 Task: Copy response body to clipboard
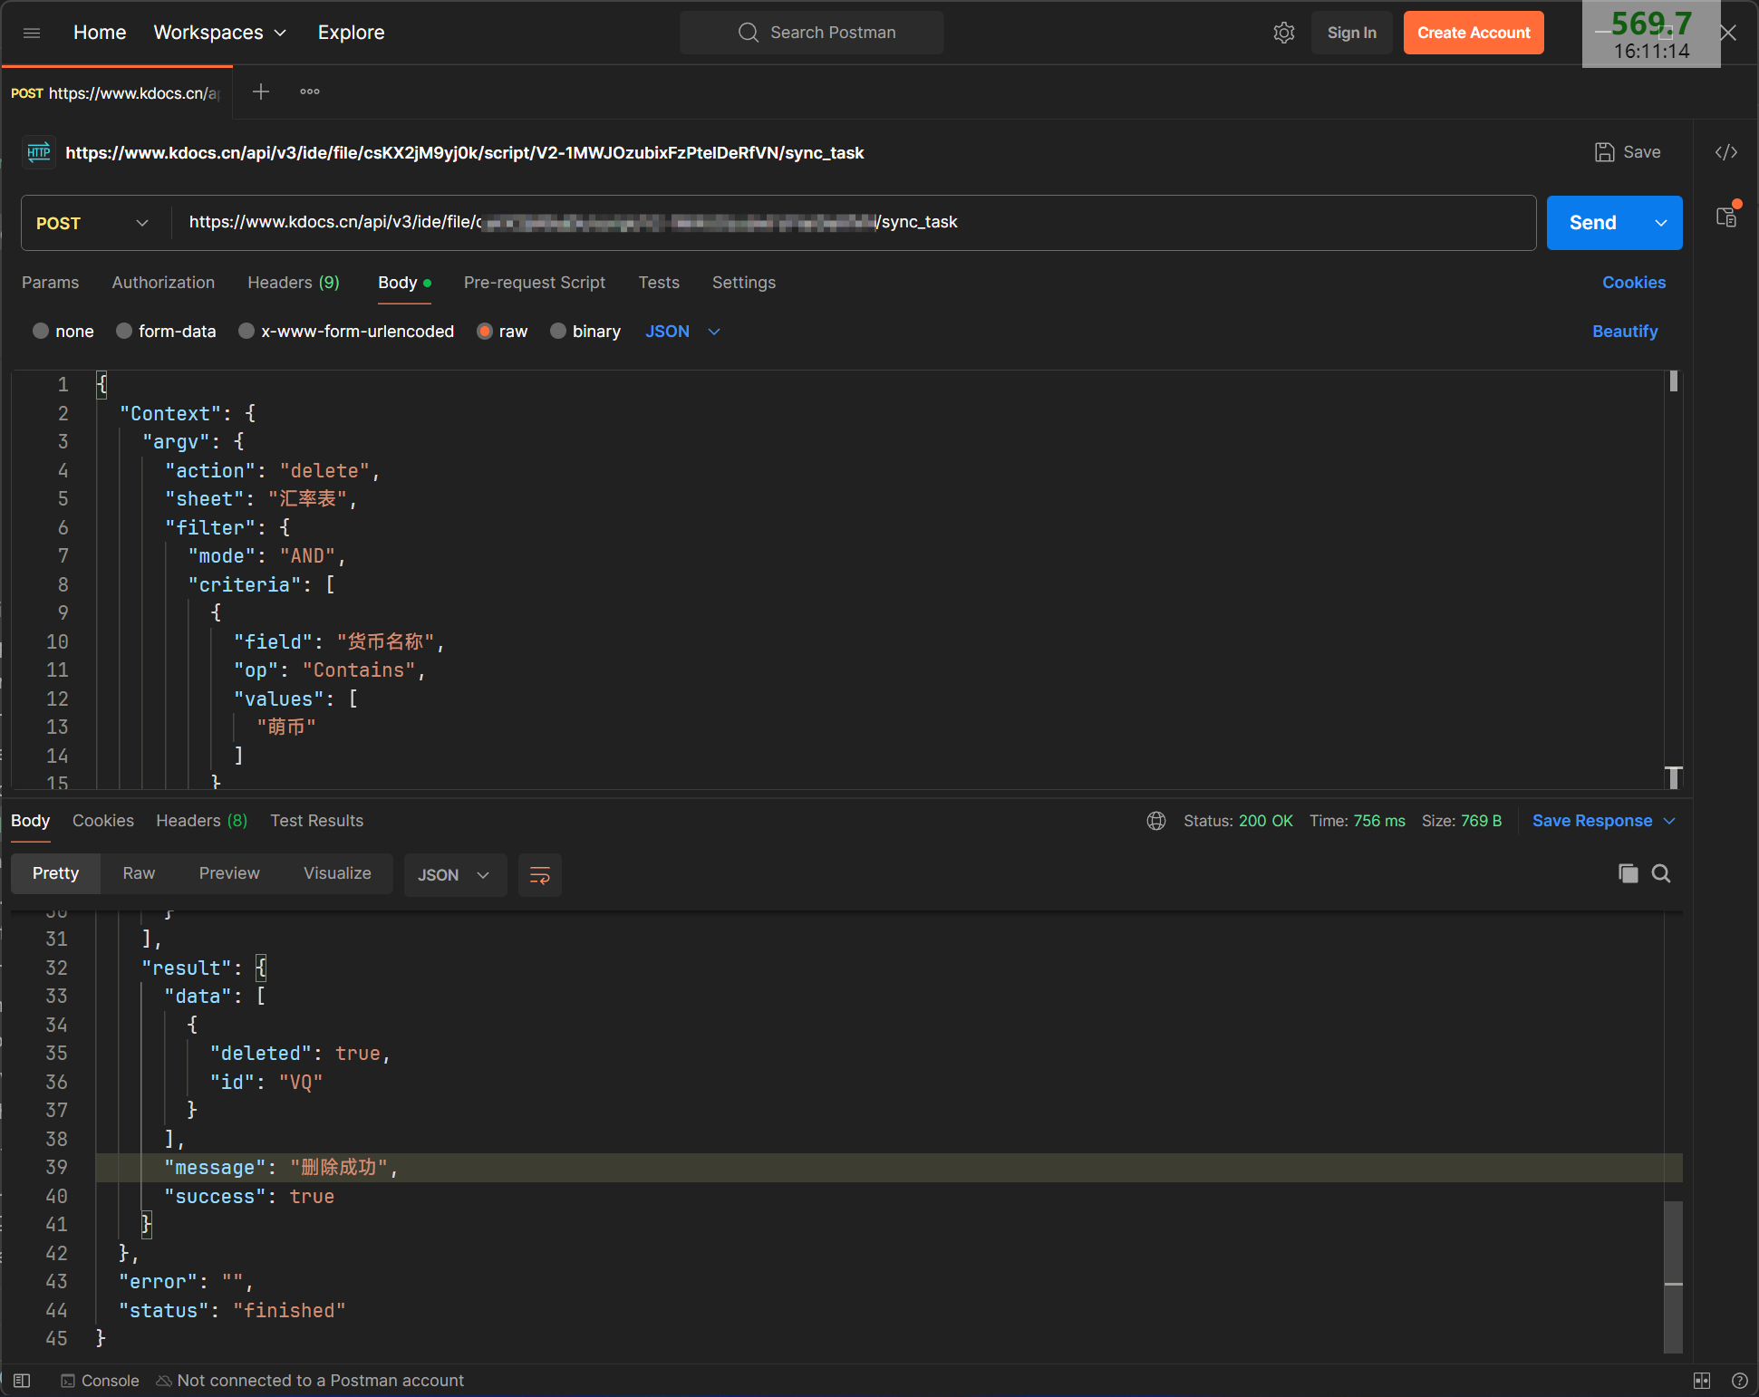tap(1628, 873)
